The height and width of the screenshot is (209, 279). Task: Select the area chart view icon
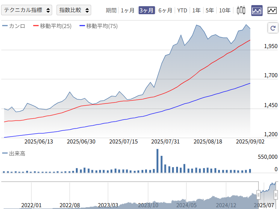click(x=257, y=11)
